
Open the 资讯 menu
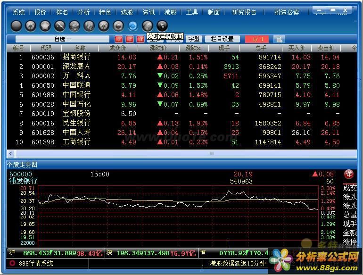(148, 12)
